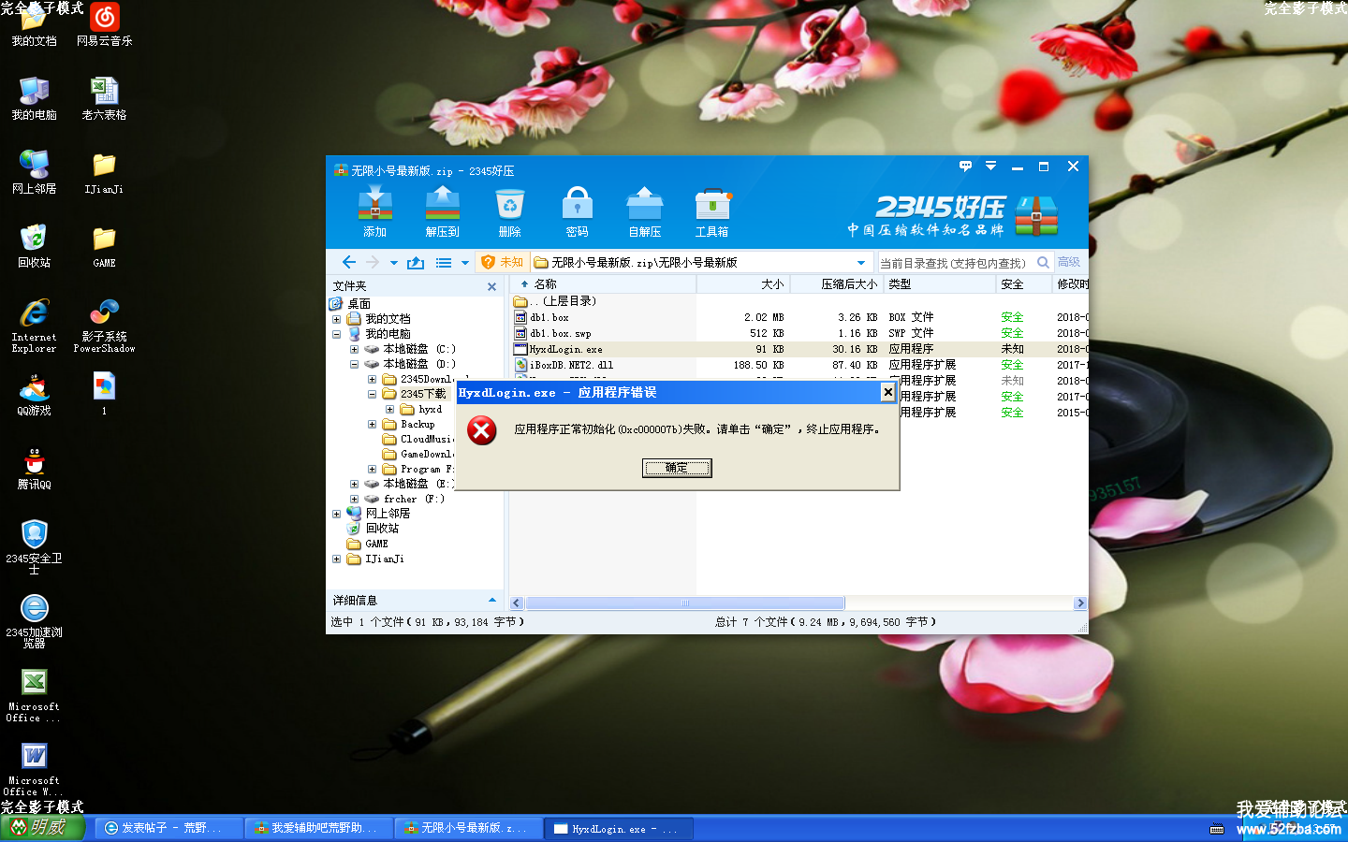Click the 自解压 (Self-extract) icon

click(644, 211)
